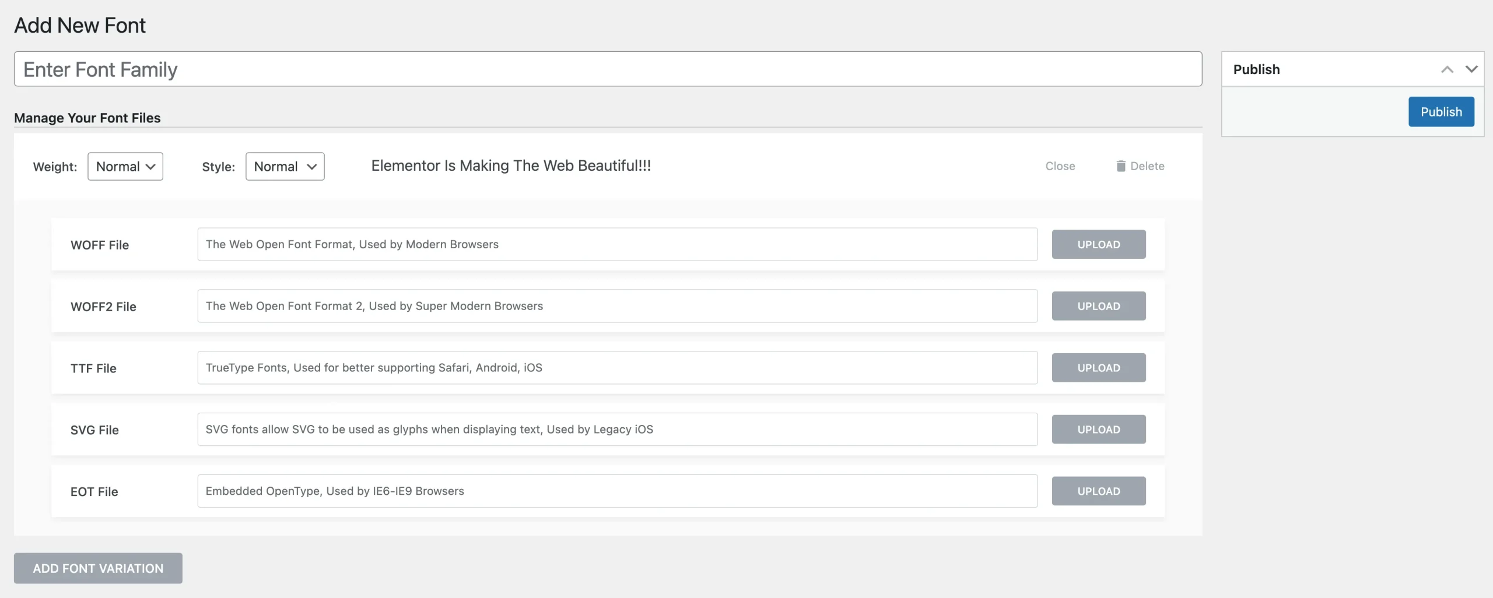Open the Weight dropdown
Screen dimensions: 1493x598
125,167
